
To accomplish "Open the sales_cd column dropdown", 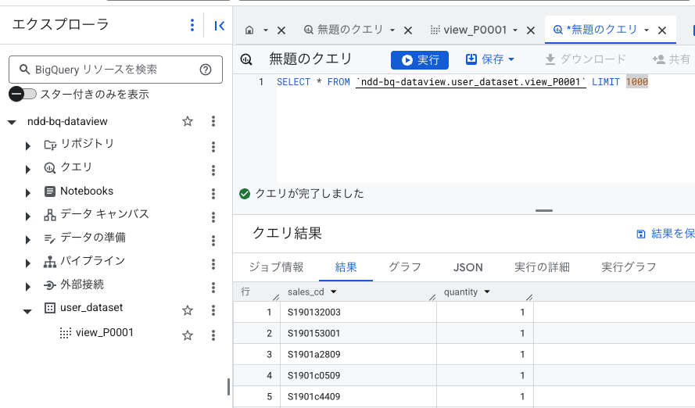I will click(334, 292).
